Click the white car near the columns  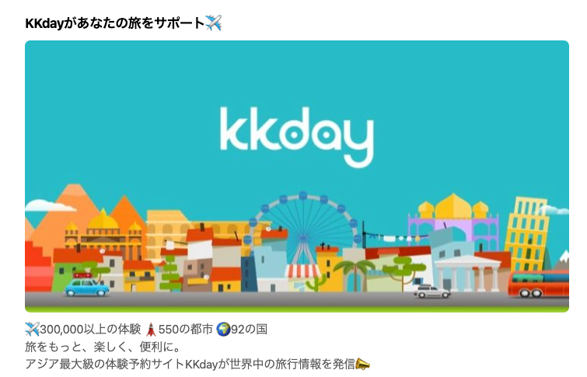(x=432, y=291)
